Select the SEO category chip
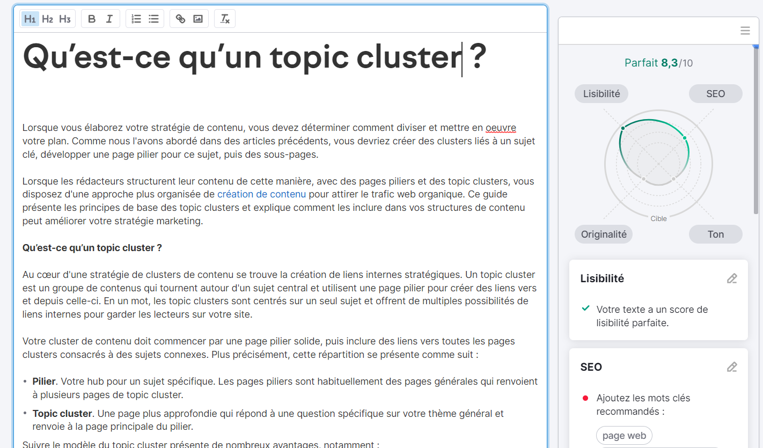Image resolution: width=763 pixels, height=448 pixels. point(715,93)
